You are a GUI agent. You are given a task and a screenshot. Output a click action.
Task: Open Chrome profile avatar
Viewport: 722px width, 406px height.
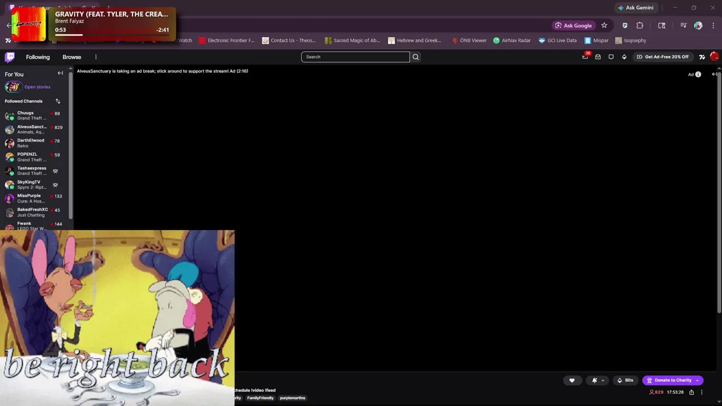(698, 25)
